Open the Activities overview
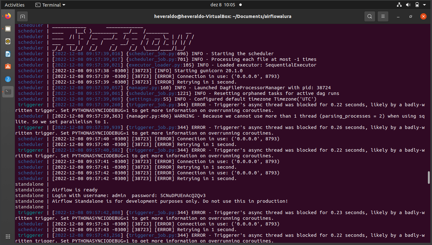 (15, 5)
